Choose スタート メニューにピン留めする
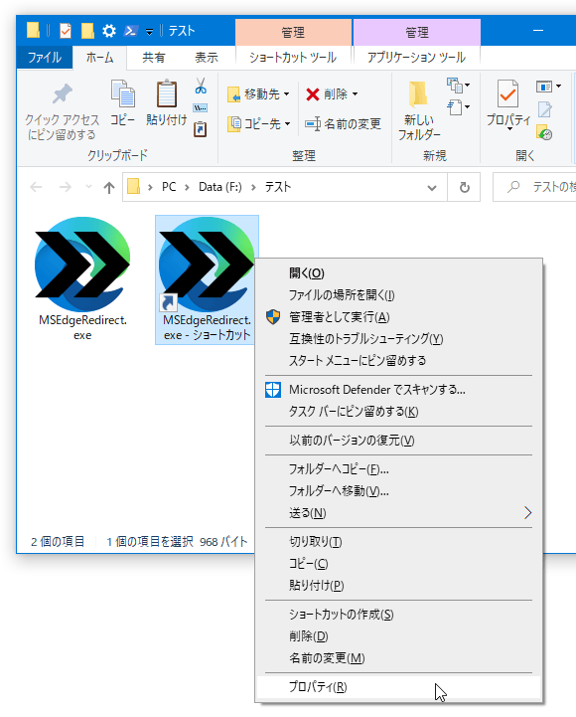 coord(399,361)
